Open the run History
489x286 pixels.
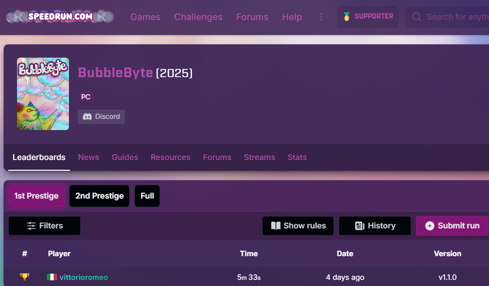[375, 226]
